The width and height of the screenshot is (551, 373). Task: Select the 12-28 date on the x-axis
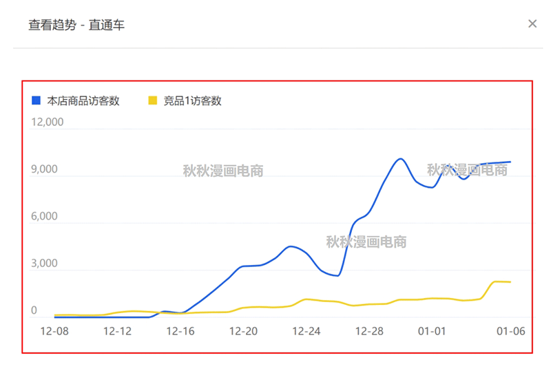point(369,331)
